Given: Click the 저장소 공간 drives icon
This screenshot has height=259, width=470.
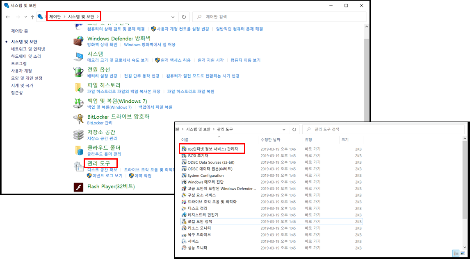Looking at the screenshot, I should click(78, 135).
